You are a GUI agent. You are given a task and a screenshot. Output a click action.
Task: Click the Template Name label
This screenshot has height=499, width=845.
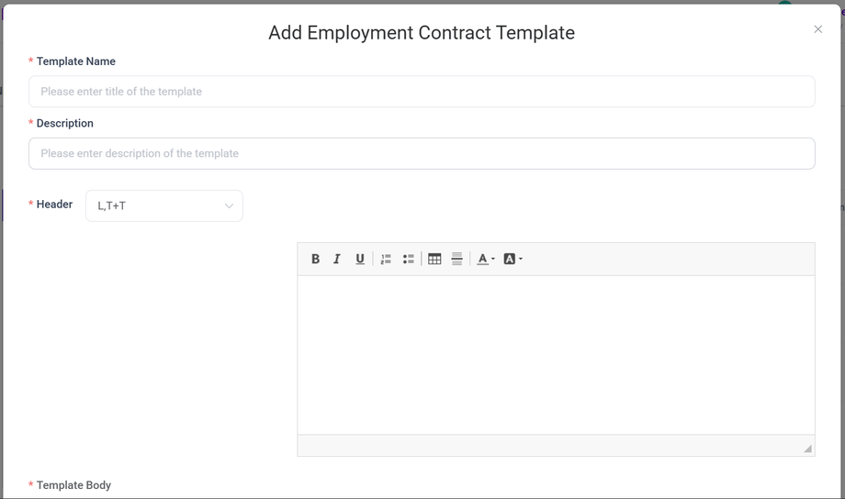pos(75,61)
